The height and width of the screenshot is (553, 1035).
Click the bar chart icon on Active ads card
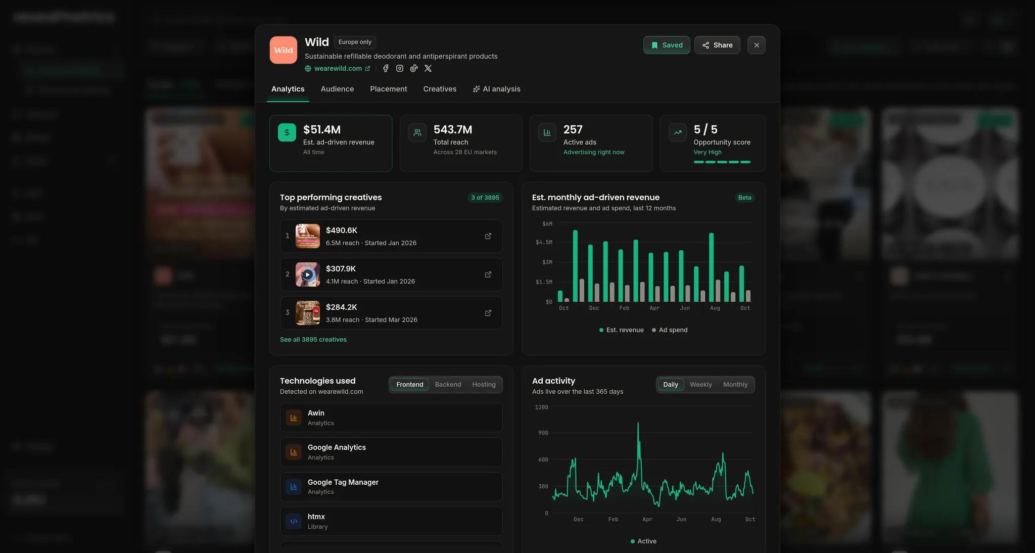click(x=547, y=132)
